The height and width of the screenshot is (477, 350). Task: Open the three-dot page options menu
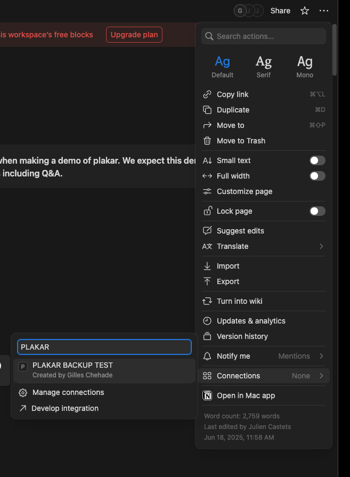click(324, 11)
